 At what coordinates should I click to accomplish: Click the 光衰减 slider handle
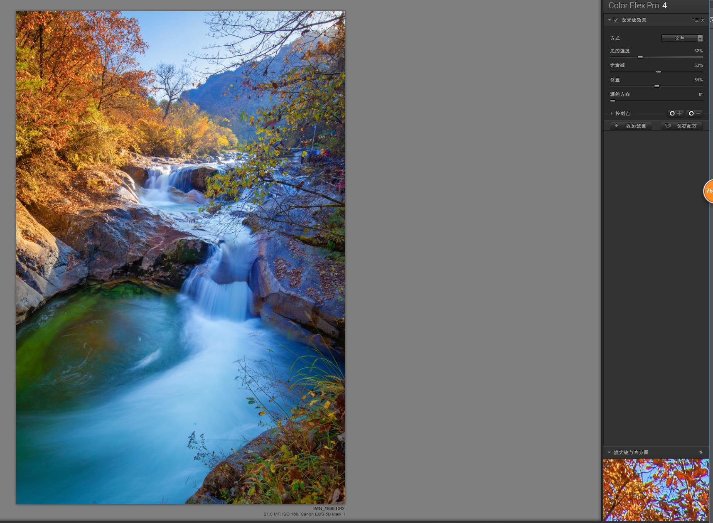[659, 71]
